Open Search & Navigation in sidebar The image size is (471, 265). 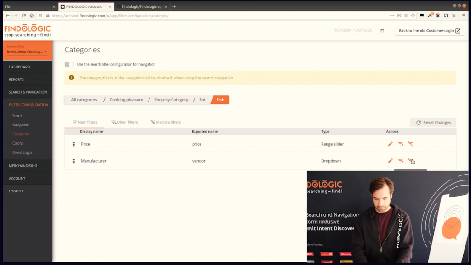28,92
